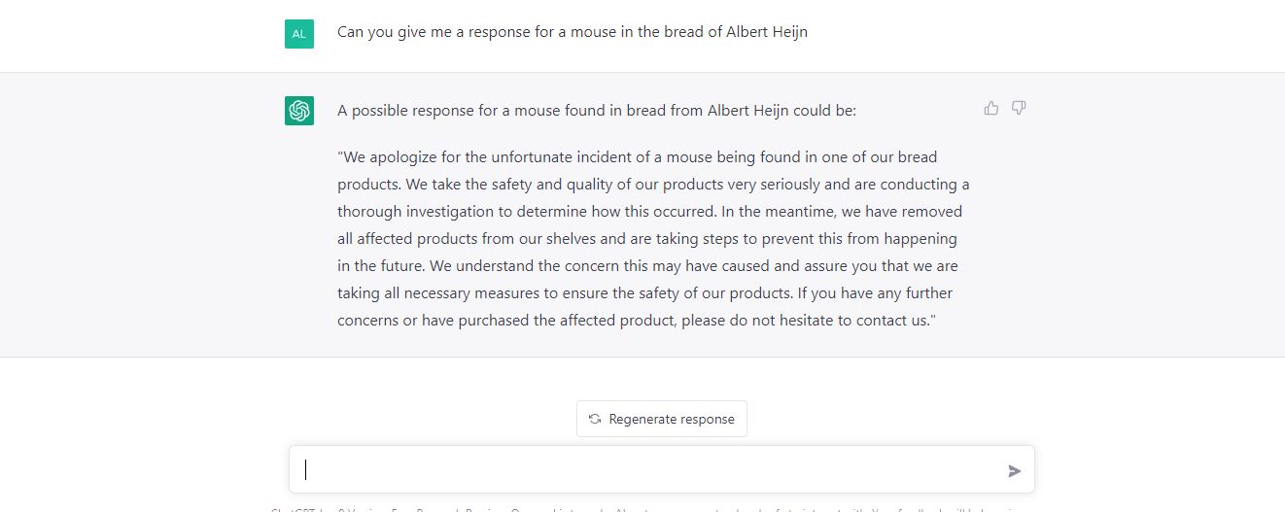Click the phrase 'thorough investigation' in reply

pyautogui.click(x=417, y=211)
